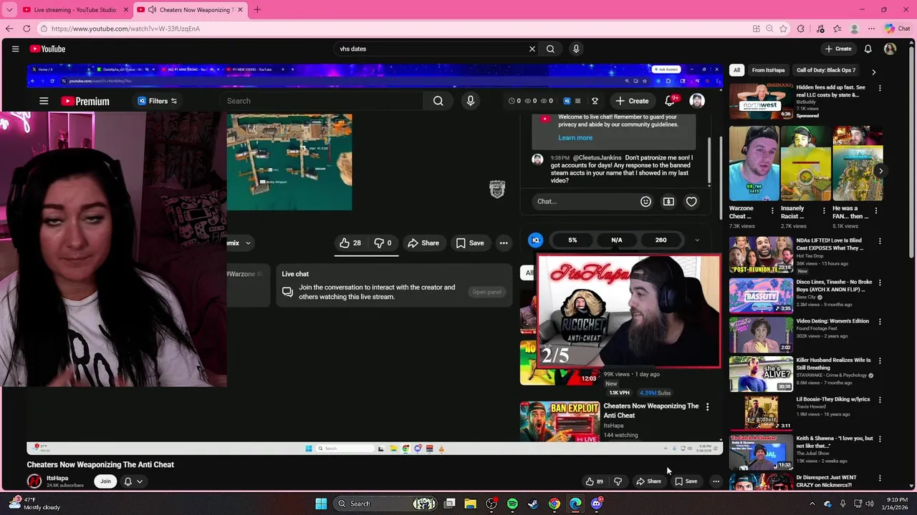Open the YouTube guide hamburger menu
Image resolution: width=917 pixels, height=515 pixels.
[15, 49]
